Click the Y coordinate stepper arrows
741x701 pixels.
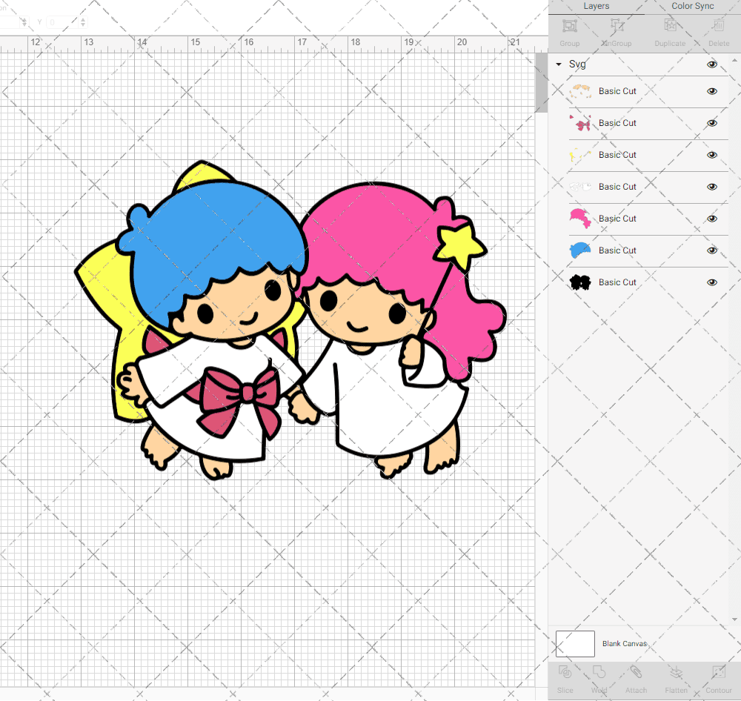point(82,22)
